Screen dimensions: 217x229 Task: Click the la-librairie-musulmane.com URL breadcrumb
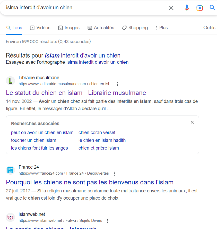coord(65,84)
